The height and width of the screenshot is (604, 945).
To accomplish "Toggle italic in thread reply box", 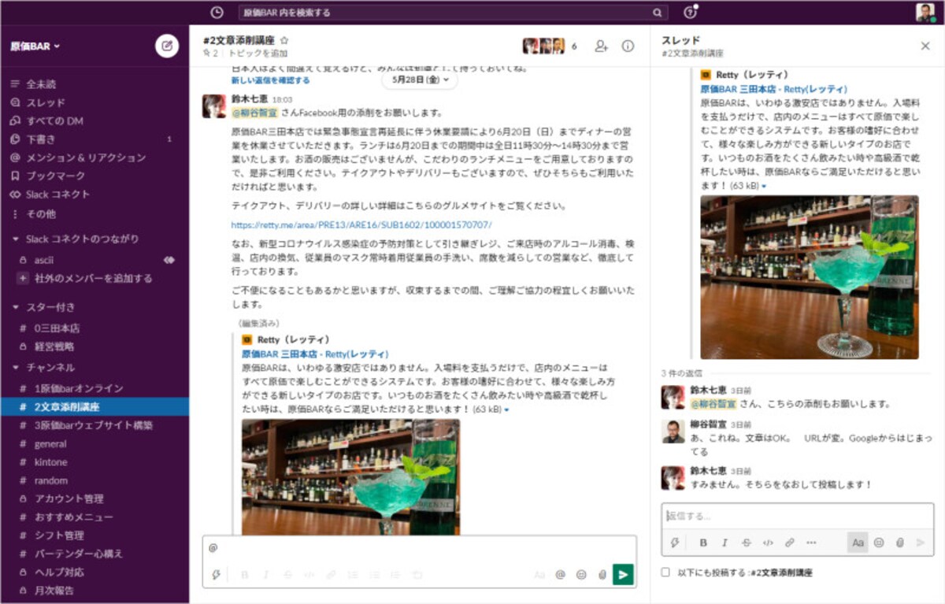I will pyautogui.click(x=724, y=543).
